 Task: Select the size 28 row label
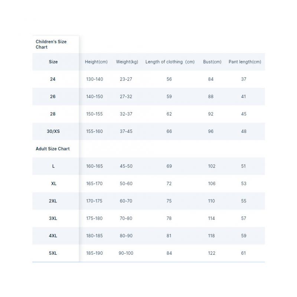(x=53, y=114)
